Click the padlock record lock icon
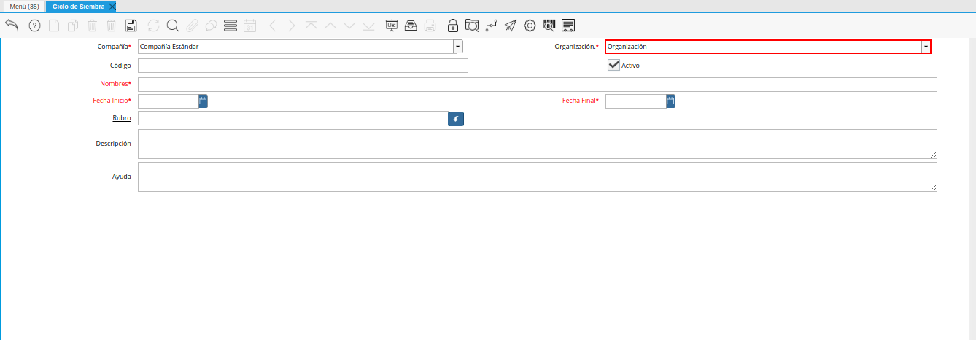 pos(453,26)
